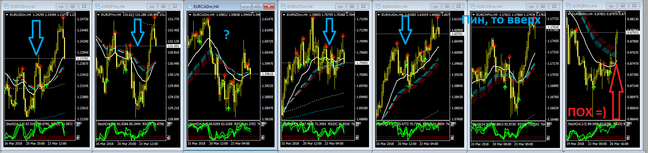Maximize the EURNZDm,H4 chart window
648x153 pixels.
(x=352, y=6)
